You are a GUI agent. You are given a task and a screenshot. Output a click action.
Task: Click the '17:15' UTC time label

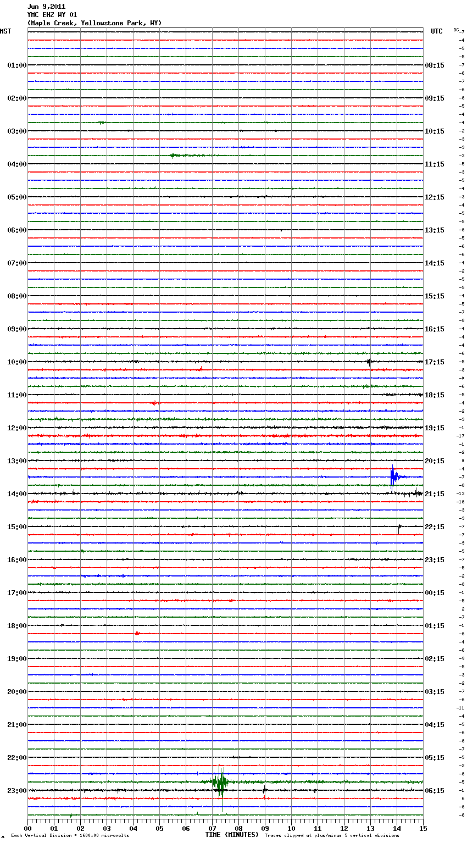click(x=435, y=362)
